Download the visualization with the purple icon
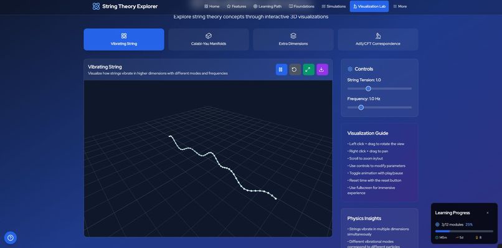The height and width of the screenshot is (248, 502). (323, 70)
